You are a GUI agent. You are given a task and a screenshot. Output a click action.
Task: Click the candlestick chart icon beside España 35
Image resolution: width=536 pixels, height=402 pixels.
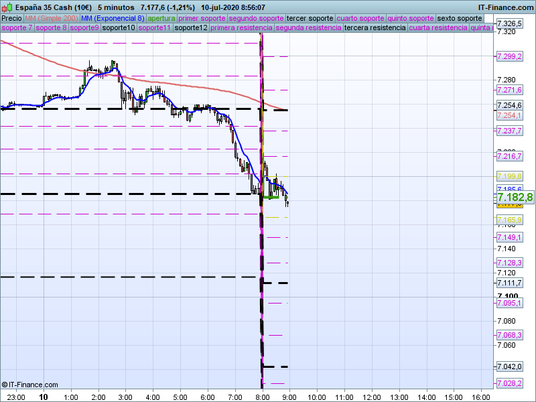[5, 7]
